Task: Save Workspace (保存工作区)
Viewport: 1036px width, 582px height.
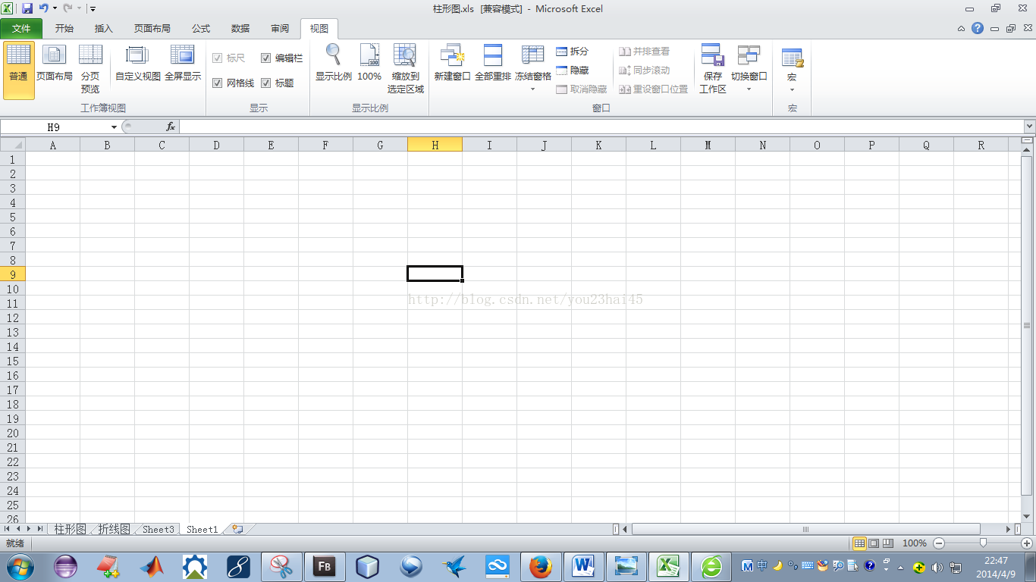Action: coord(713,70)
